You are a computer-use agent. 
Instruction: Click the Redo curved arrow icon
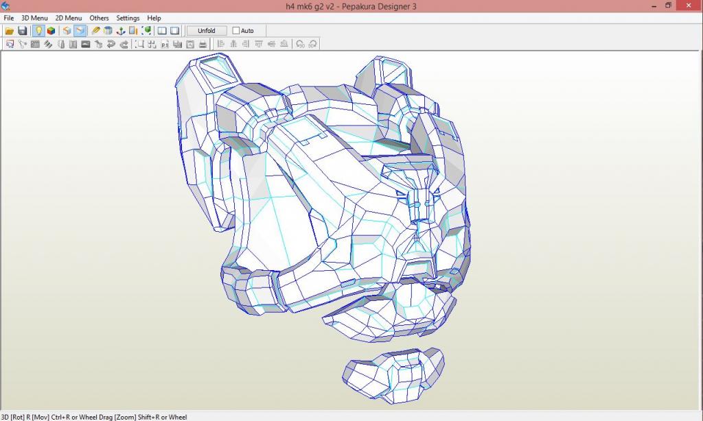pos(124,44)
